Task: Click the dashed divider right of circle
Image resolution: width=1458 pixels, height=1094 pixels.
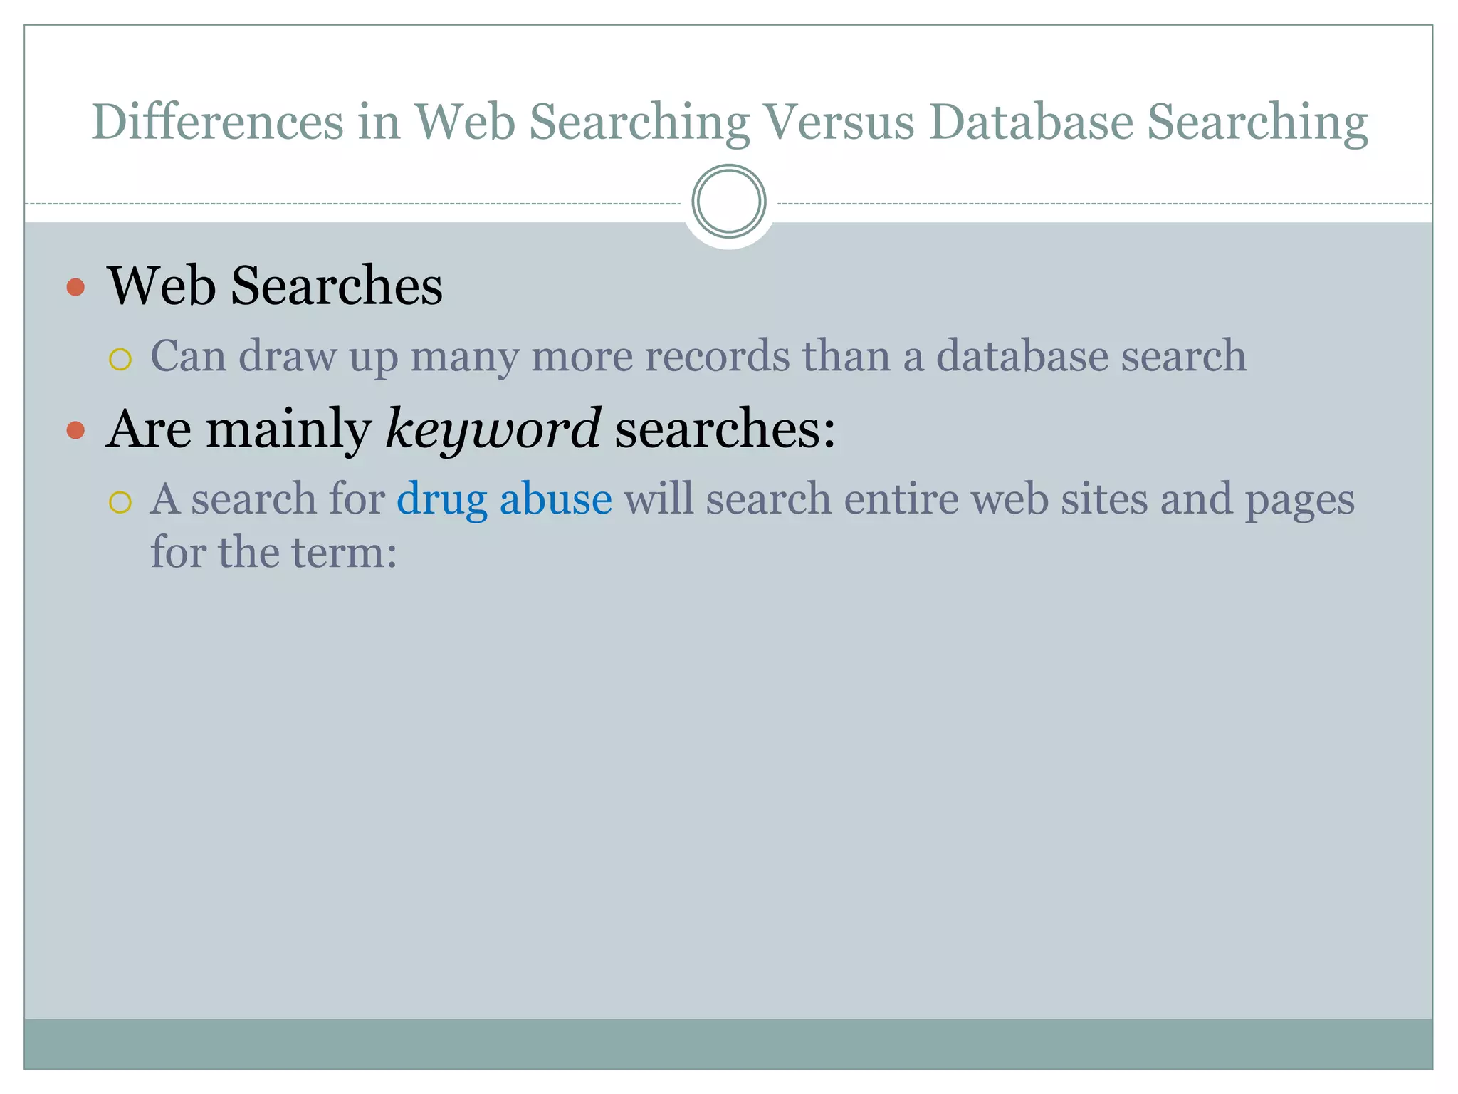Action: [x=1103, y=204]
